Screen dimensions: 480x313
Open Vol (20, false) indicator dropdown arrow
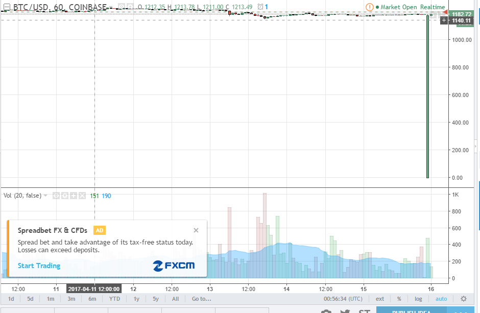(45, 196)
